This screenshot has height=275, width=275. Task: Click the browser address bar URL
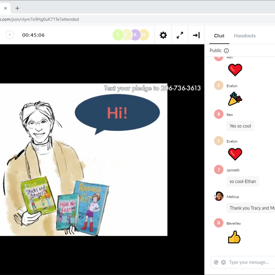click(x=40, y=19)
